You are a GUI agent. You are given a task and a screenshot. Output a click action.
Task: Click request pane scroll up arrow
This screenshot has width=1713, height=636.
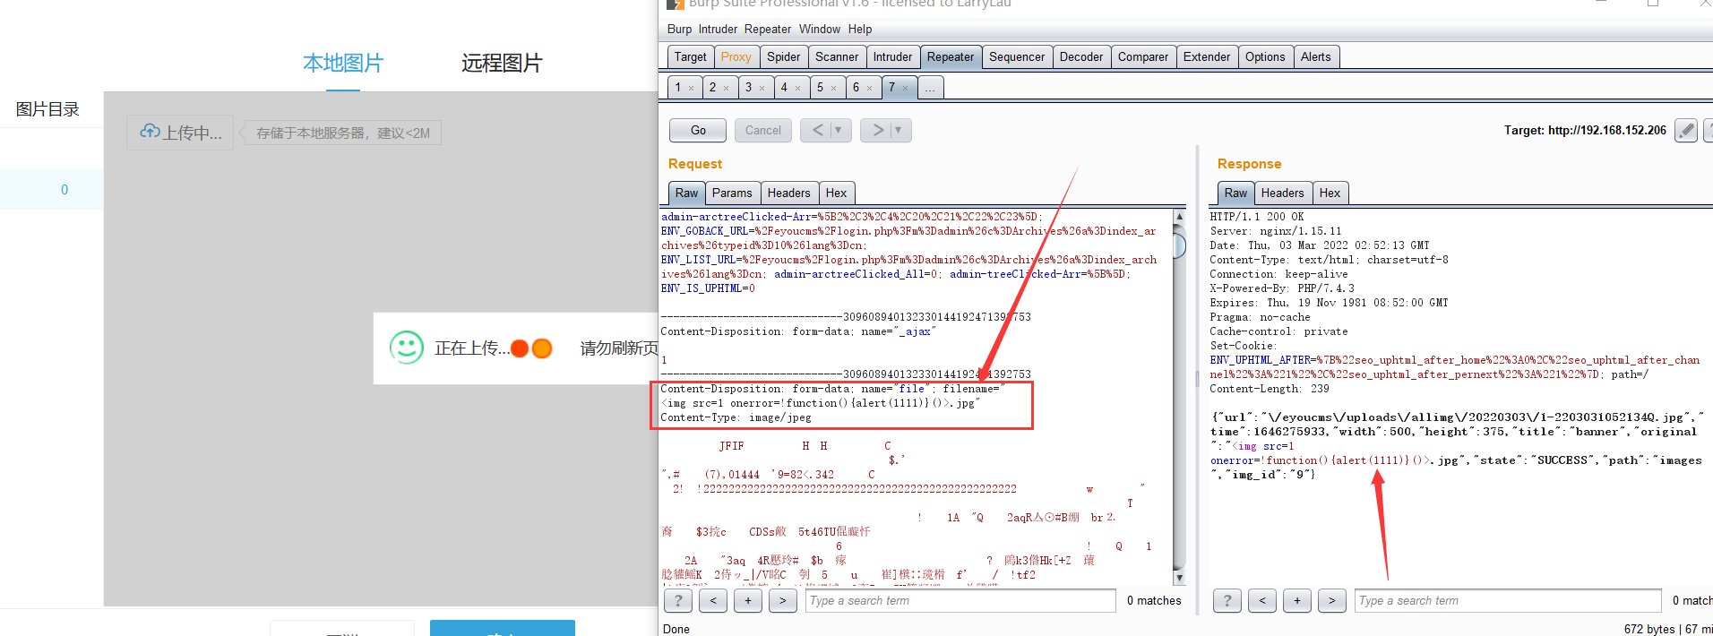pos(1179,217)
